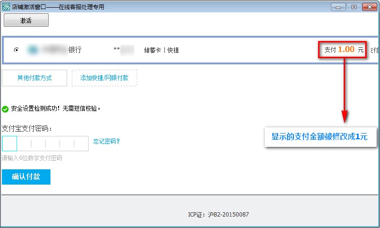Open the 忘记密码? link
This screenshot has height=228, width=380.
(x=106, y=141)
